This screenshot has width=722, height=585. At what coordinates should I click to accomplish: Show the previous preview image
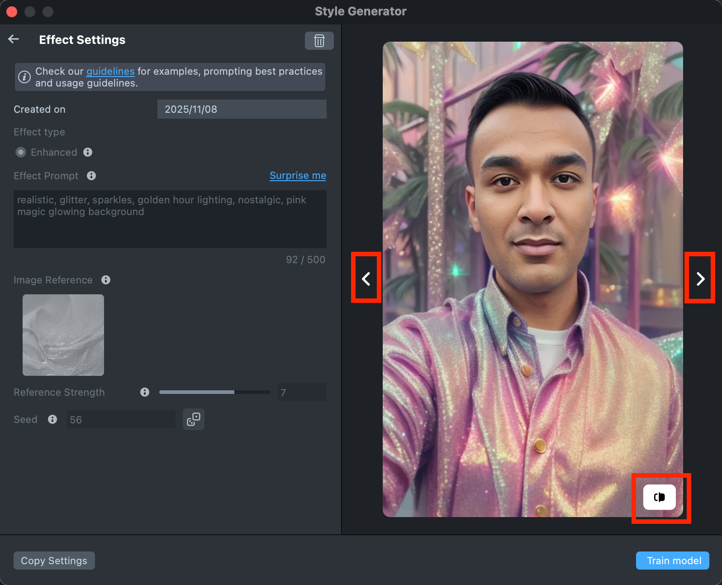pyautogui.click(x=366, y=278)
